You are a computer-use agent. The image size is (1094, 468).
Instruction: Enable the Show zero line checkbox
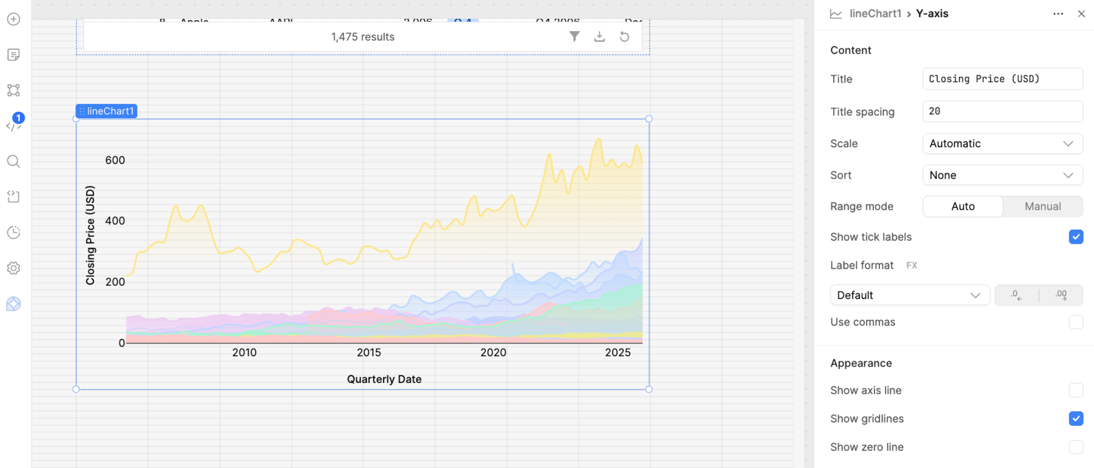[x=1076, y=447]
